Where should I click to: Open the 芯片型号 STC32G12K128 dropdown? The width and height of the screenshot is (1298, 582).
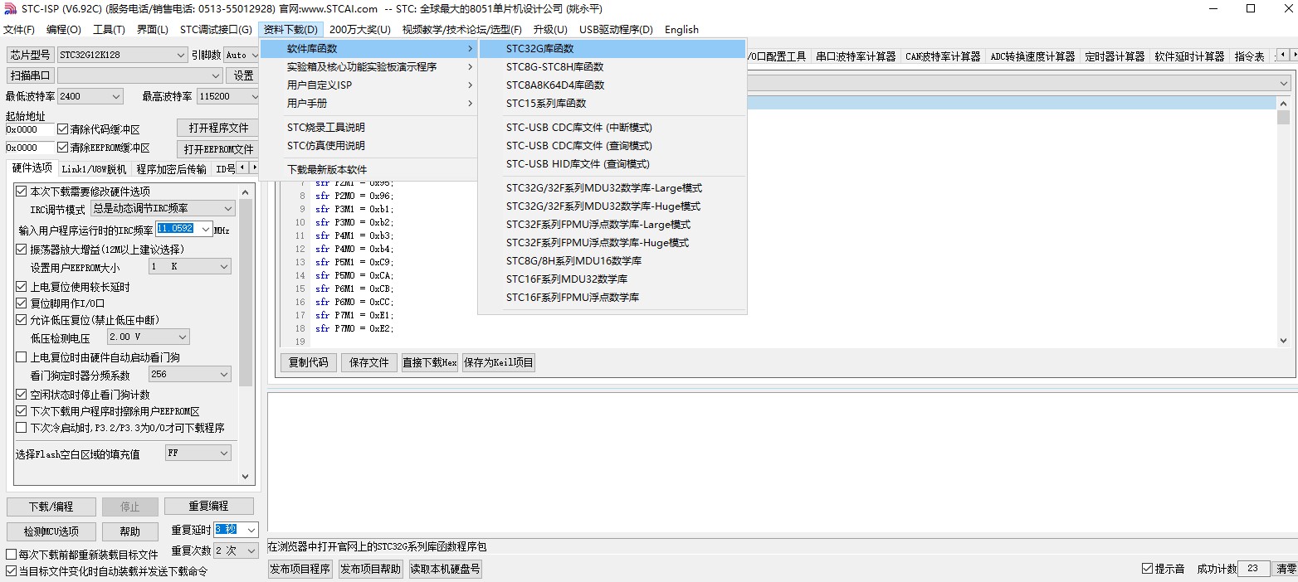click(x=123, y=55)
